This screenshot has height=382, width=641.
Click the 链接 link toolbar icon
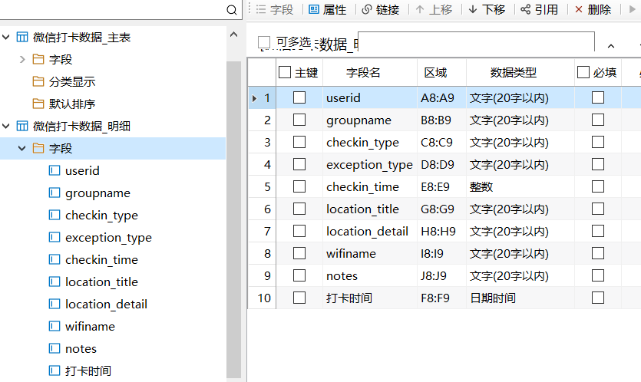pyautogui.click(x=367, y=10)
